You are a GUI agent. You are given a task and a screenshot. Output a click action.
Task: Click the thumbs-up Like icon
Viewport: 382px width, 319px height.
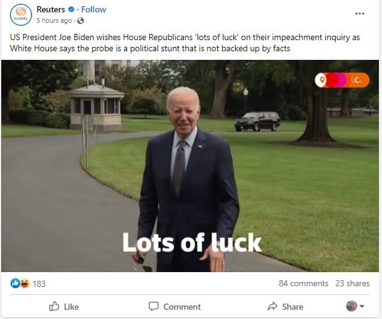54,306
